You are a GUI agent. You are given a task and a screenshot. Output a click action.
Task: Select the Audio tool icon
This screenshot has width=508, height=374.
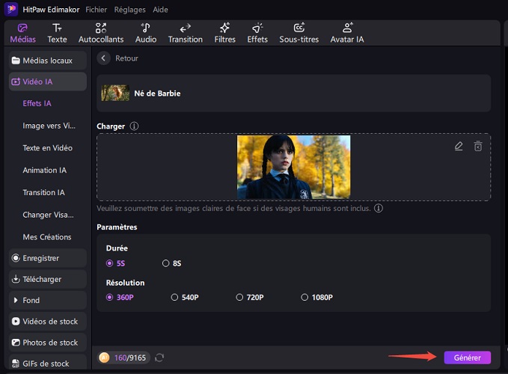(145, 33)
